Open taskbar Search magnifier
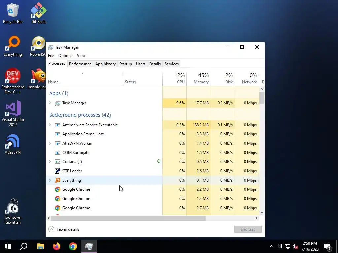338x253 pixels. 24,246
